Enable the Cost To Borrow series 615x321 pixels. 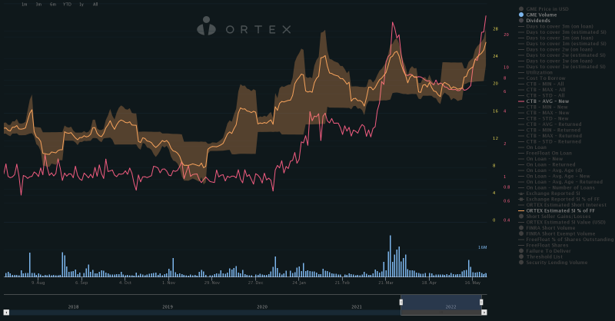click(x=542, y=78)
